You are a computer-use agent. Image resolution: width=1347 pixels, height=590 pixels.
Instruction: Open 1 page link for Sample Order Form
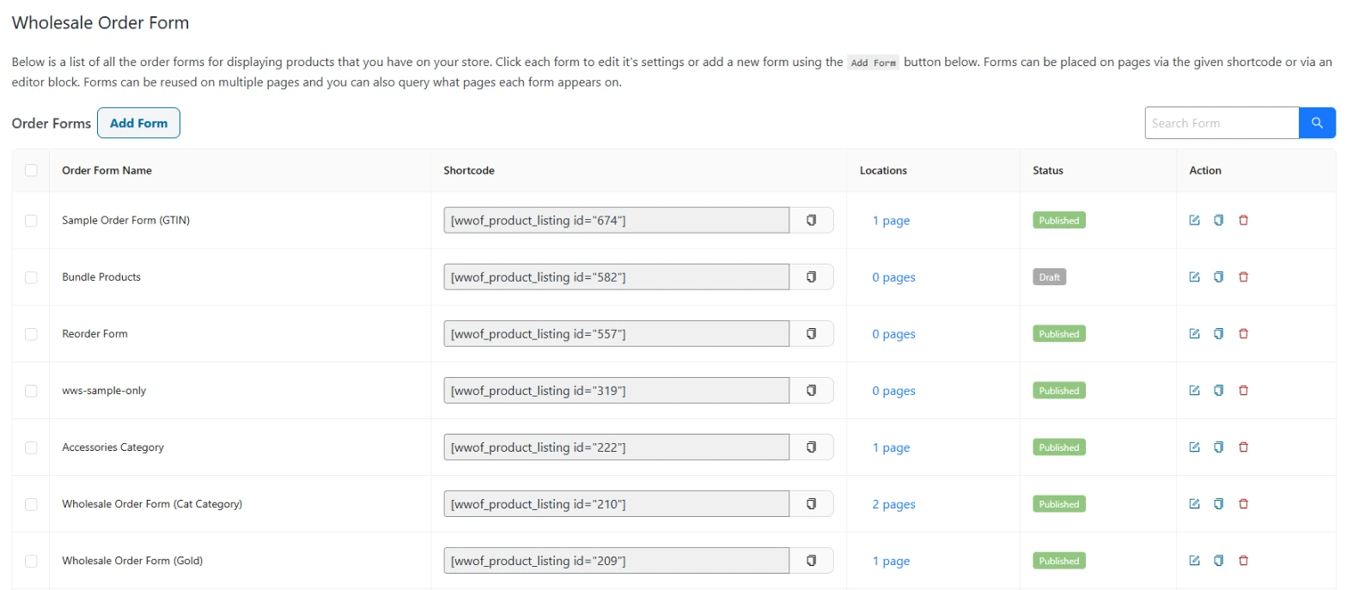pyautogui.click(x=891, y=221)
